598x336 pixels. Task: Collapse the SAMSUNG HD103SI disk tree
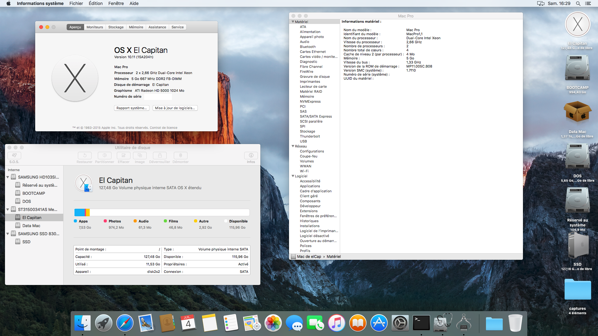(8, 177)
